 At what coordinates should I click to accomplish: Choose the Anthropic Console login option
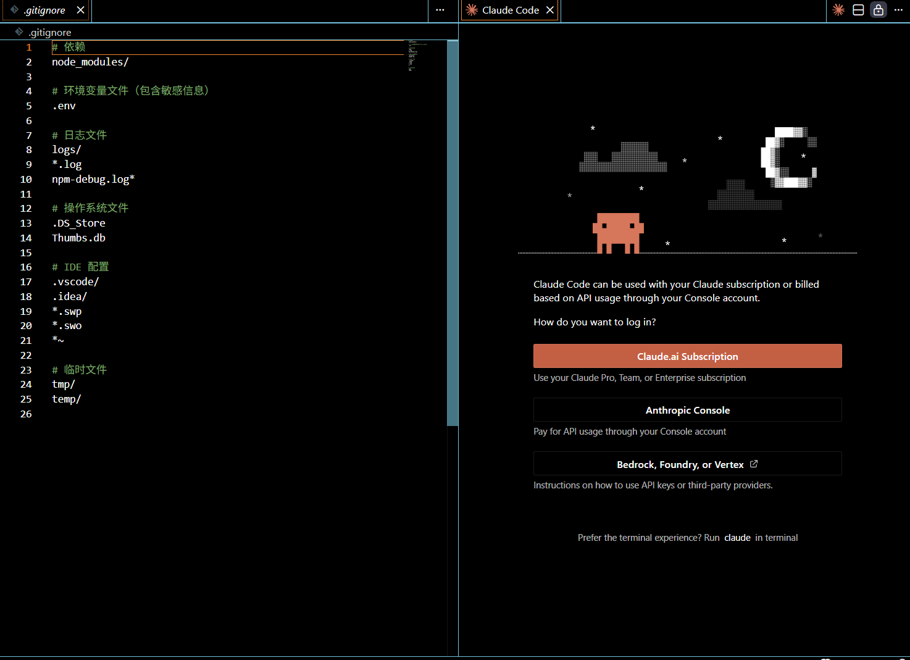tap(687, 410)
